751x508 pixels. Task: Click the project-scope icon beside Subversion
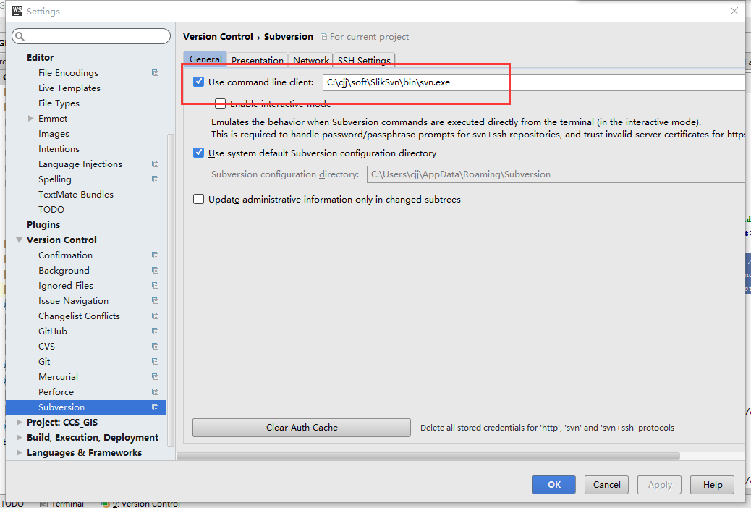[x=155, y=407]
